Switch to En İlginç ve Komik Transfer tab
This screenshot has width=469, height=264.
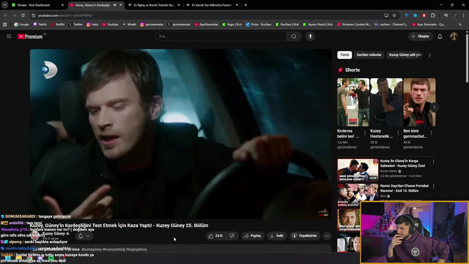[154, 5]
